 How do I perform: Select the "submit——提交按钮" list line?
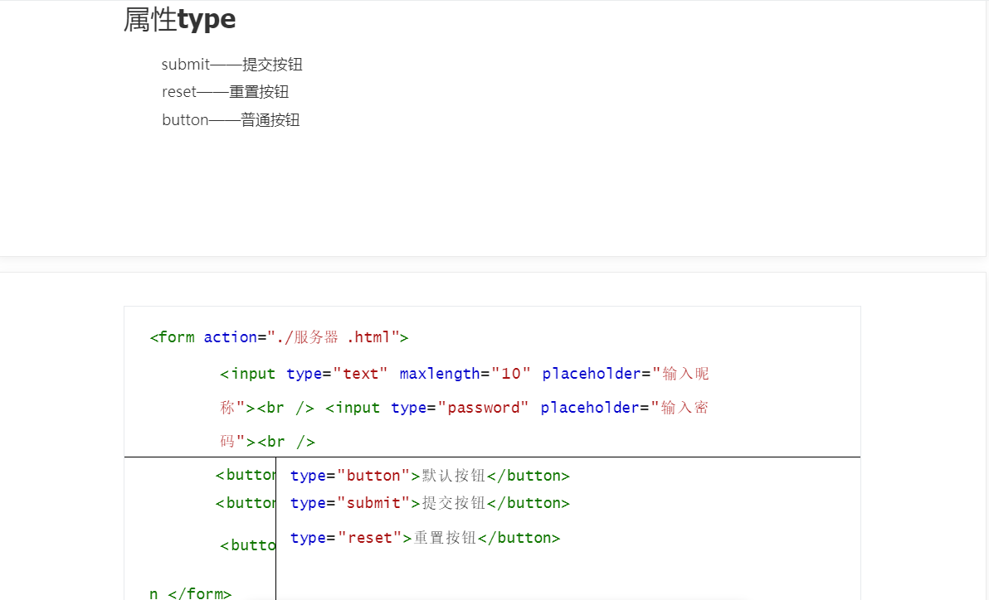(226, 65)
